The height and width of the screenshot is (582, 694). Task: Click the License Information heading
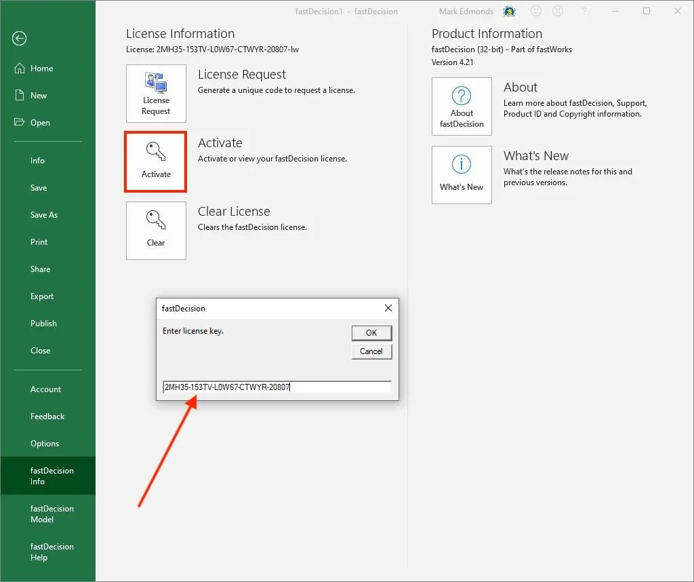180,34
